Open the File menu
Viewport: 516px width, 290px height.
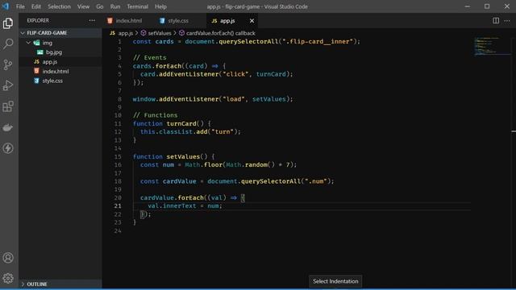click(20, 6)
